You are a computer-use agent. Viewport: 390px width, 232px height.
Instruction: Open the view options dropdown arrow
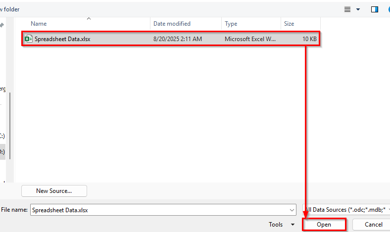click(358, 9)
